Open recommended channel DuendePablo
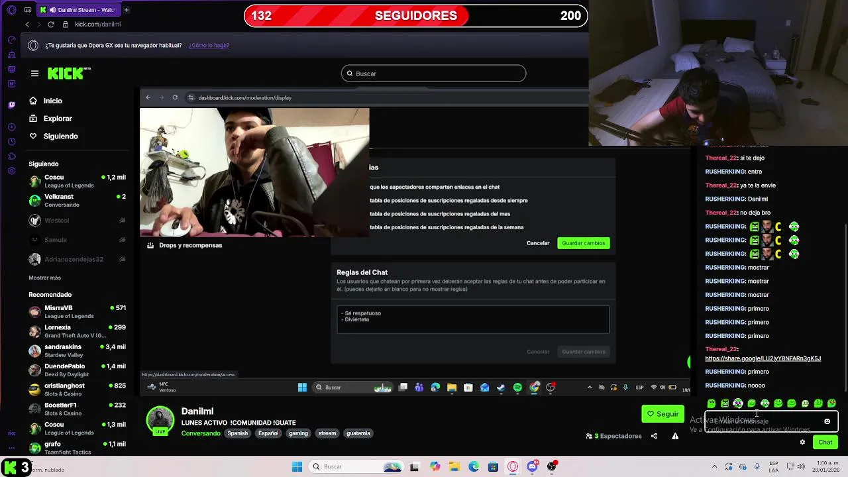The width and height of the screenshot is (848, 477). point(77,370)
